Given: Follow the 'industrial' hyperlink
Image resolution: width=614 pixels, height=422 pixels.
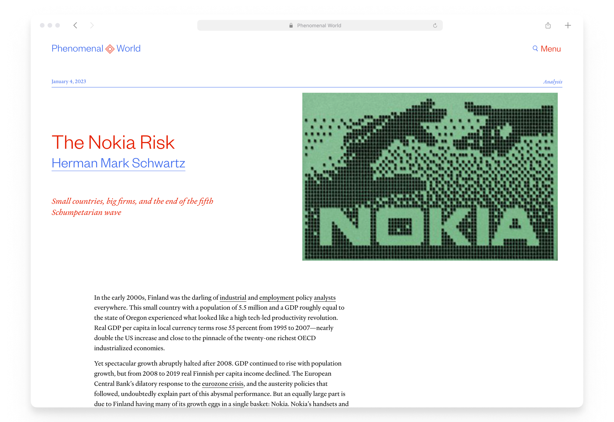Looking at the screenshot, I should (x=233, y=298).
